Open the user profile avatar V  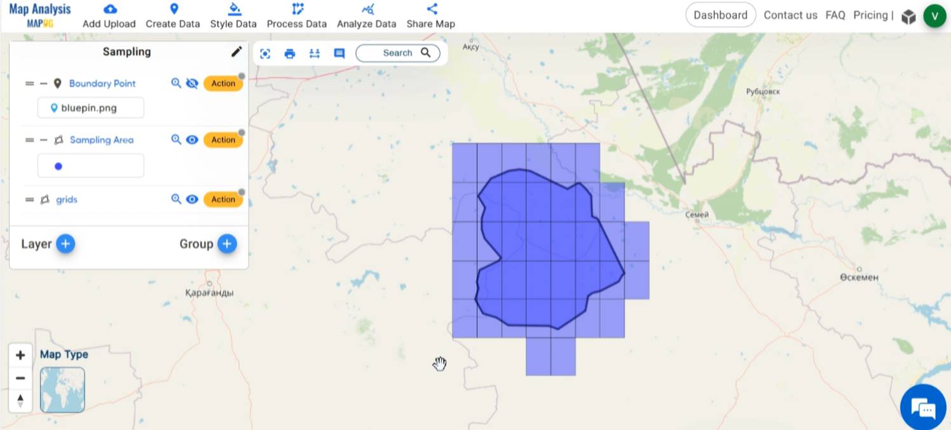coord(935,16)
